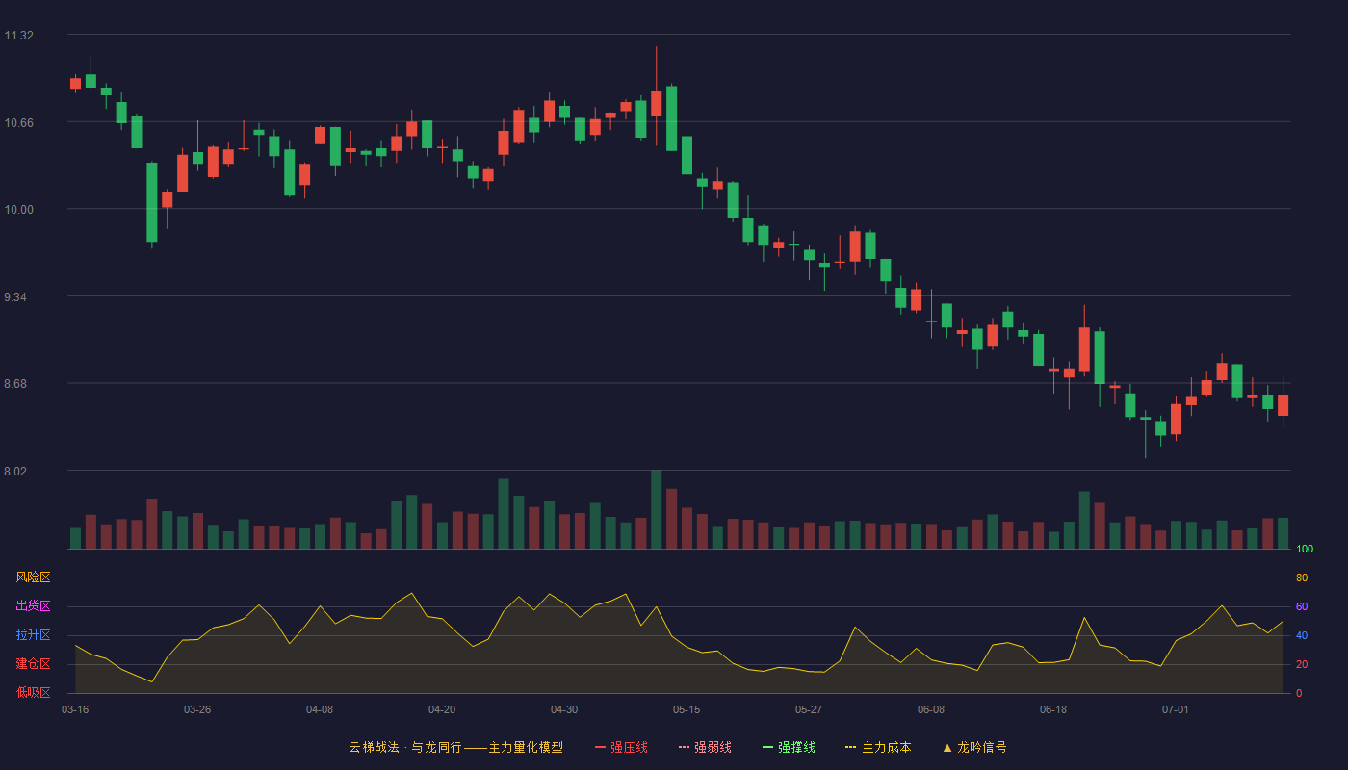Click the 云梯战法 主力量化模型 legend label

[x=455, y=747]
